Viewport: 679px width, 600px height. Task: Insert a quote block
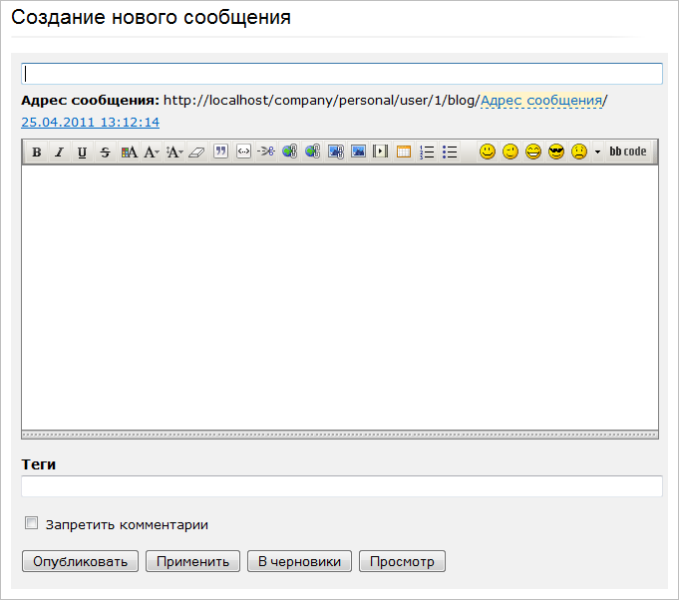220,152
